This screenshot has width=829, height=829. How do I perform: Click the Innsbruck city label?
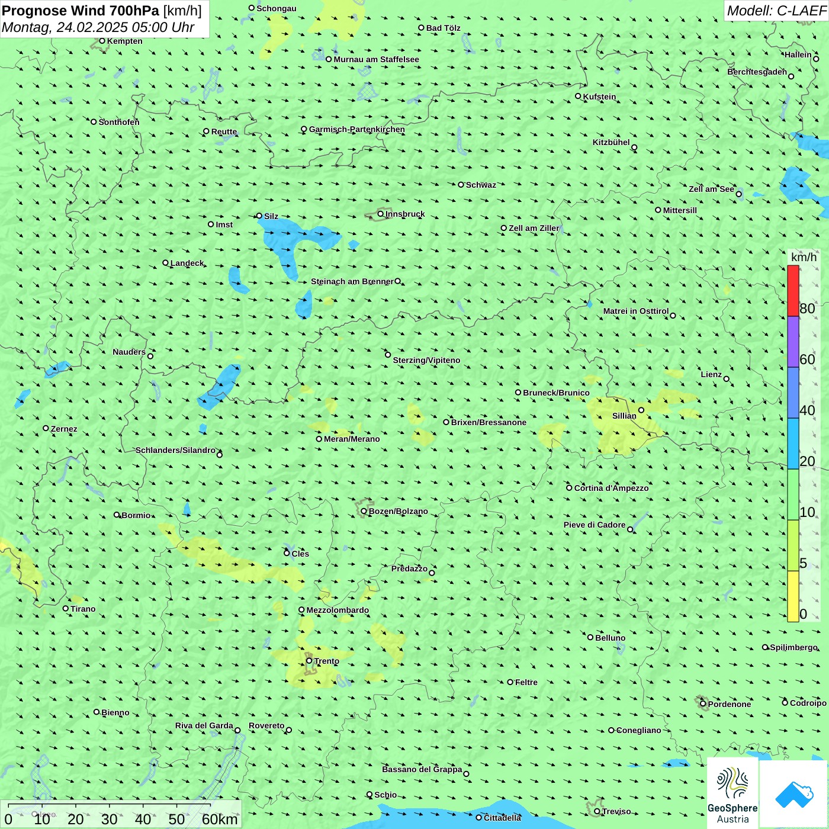[x=405, y=214]
